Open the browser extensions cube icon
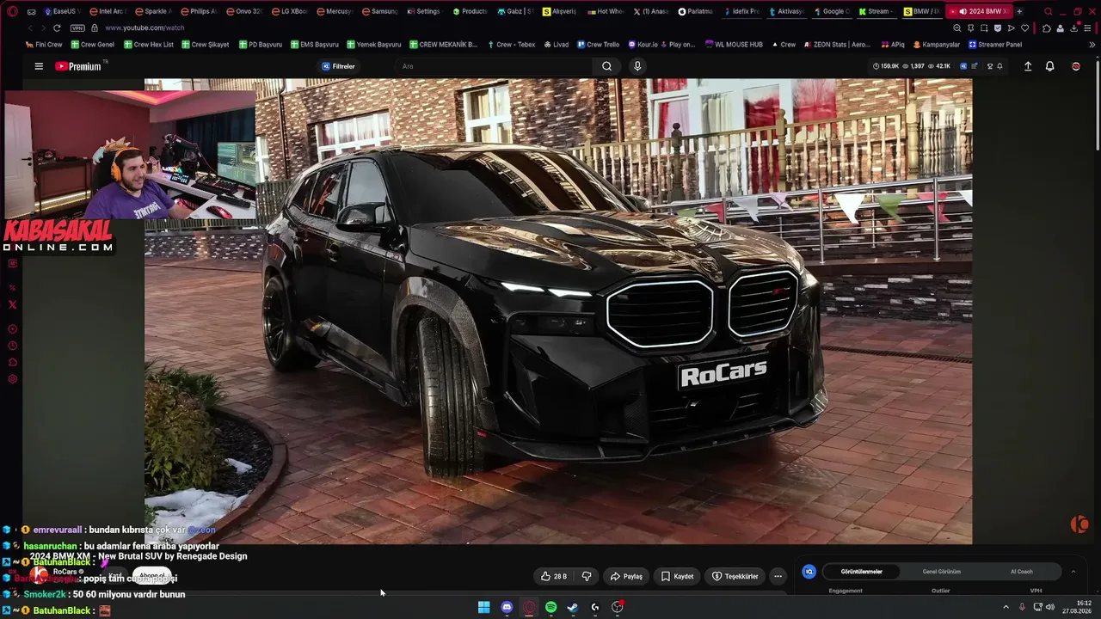The width and height of the screenshot is (1101, 619). [x=1047, y=28]
